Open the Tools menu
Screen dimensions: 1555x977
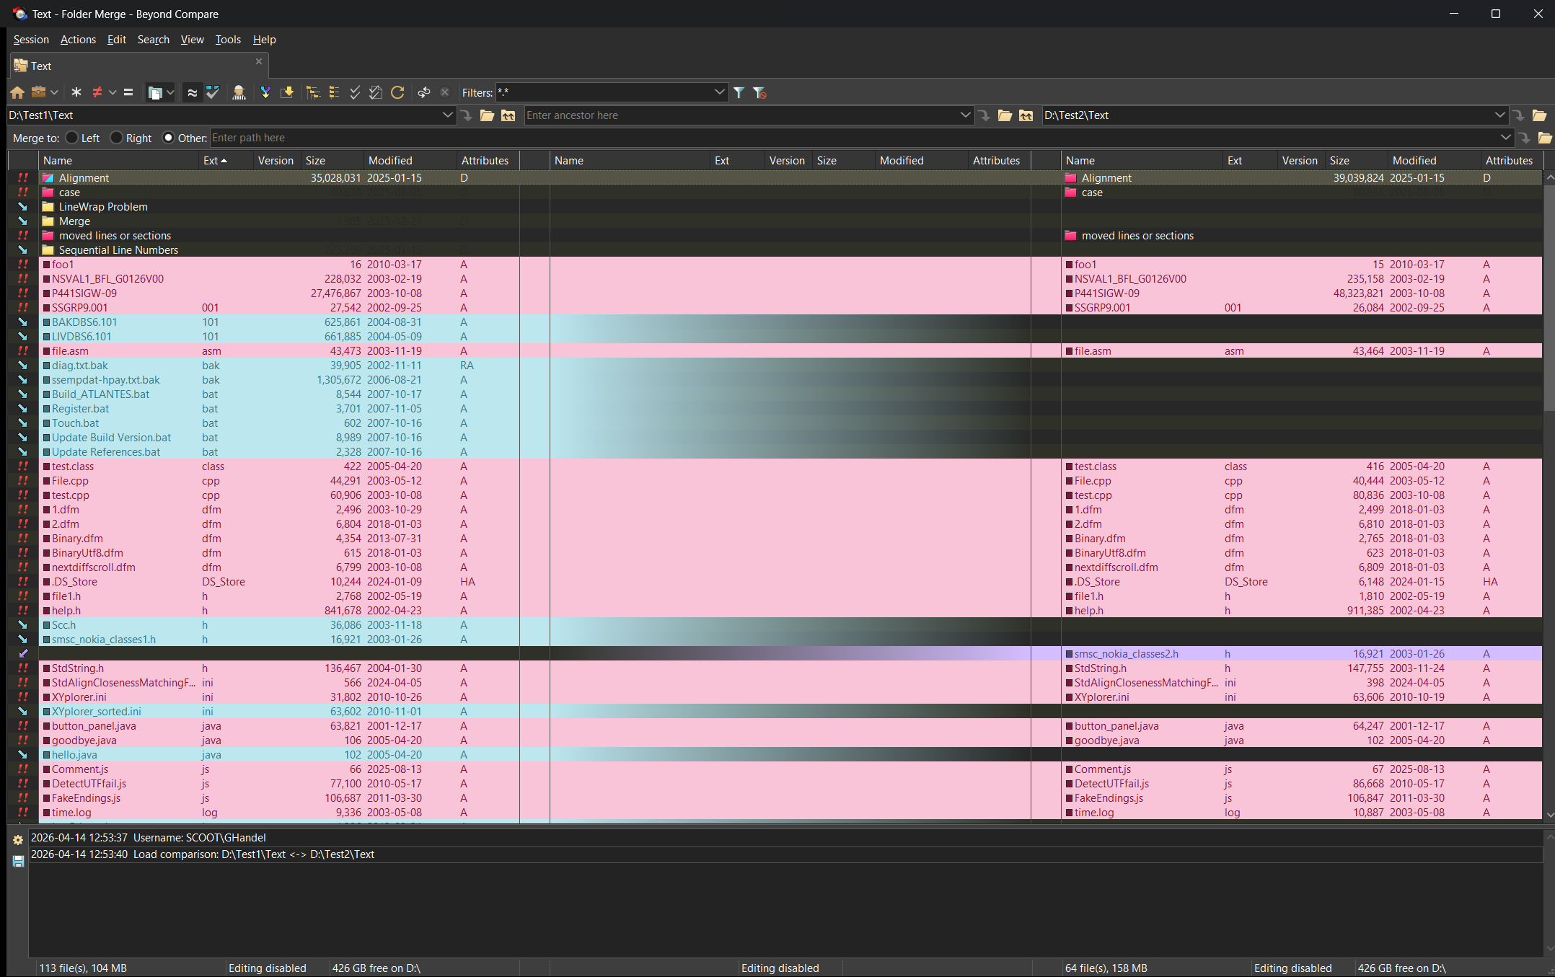[228, 40]
